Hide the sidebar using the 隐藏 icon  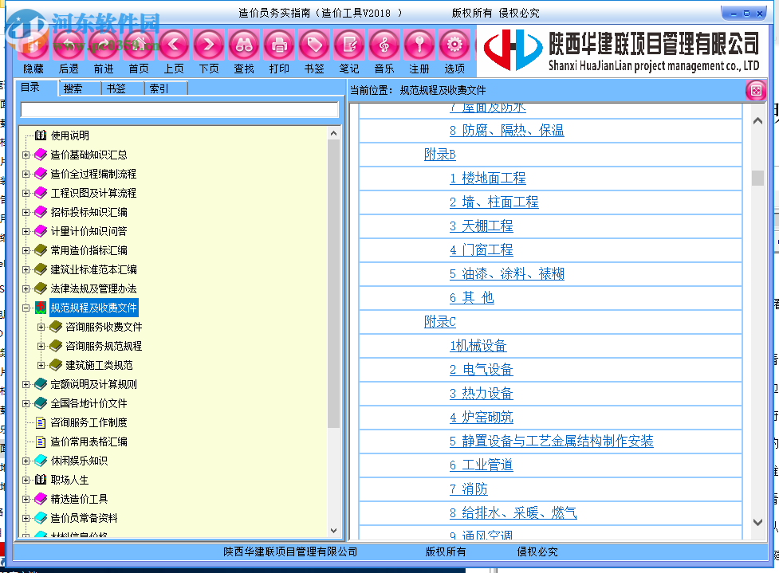33,45
